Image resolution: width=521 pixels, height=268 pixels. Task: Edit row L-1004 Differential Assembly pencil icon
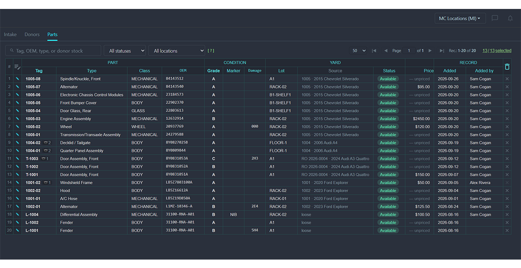17,214
